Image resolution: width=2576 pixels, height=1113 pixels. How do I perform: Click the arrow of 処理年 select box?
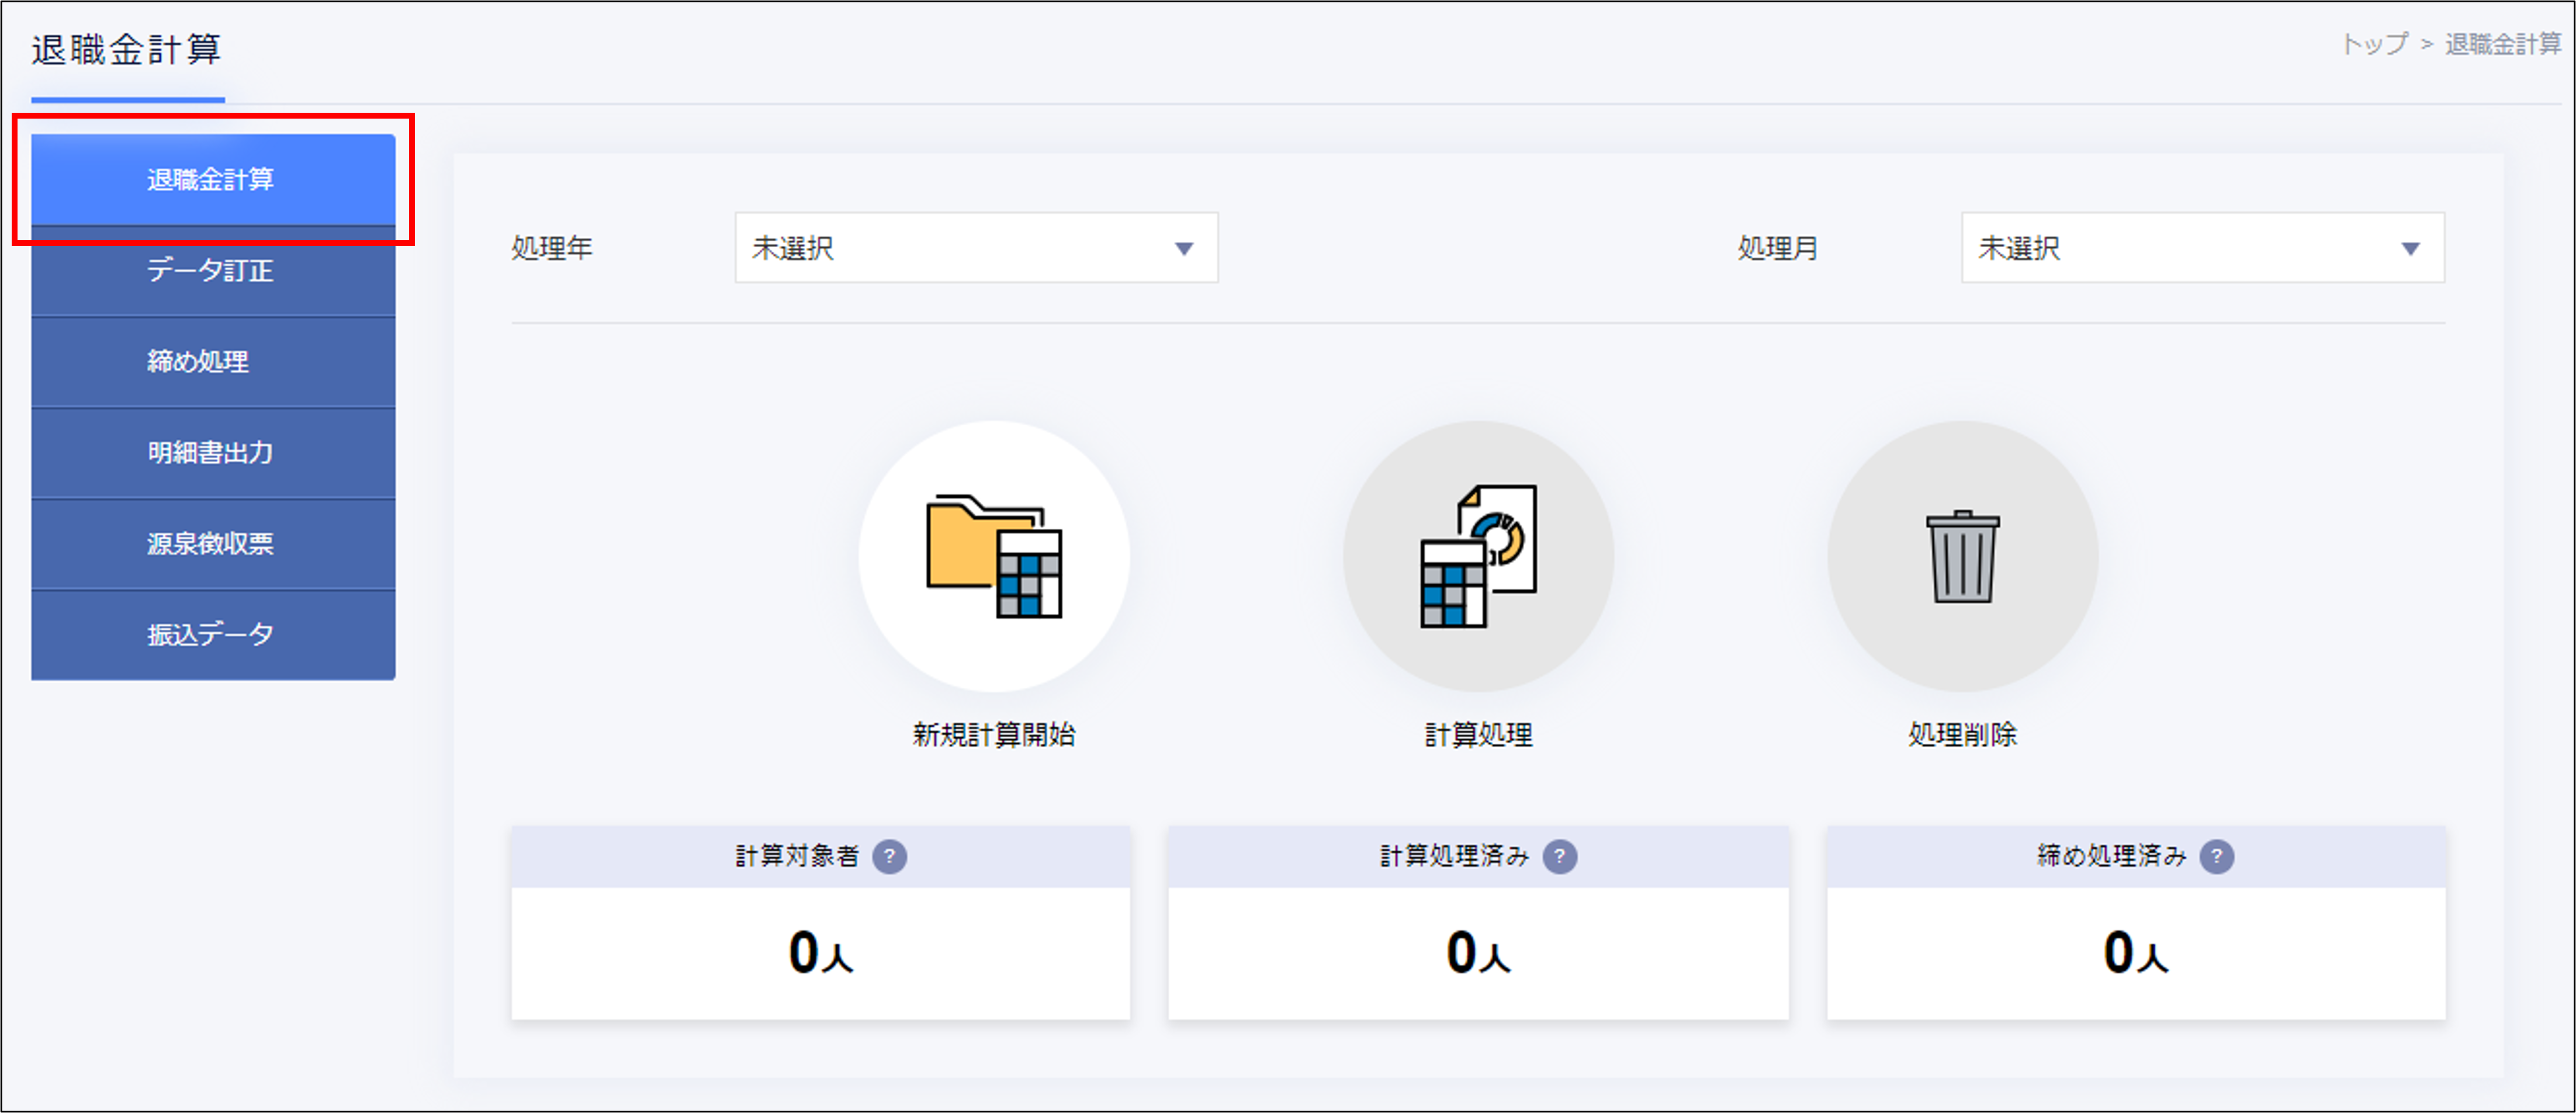pyautogui.click(x=1184, y=249)
